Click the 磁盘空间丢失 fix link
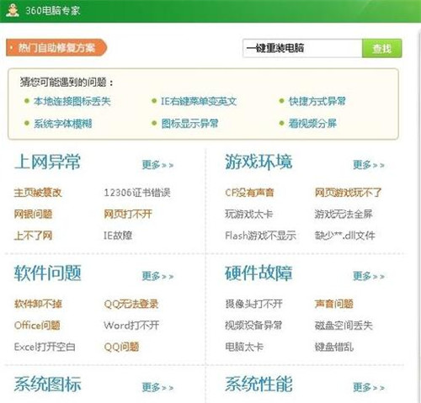This screenshot has width=421, height=403. tap(344, 326)
